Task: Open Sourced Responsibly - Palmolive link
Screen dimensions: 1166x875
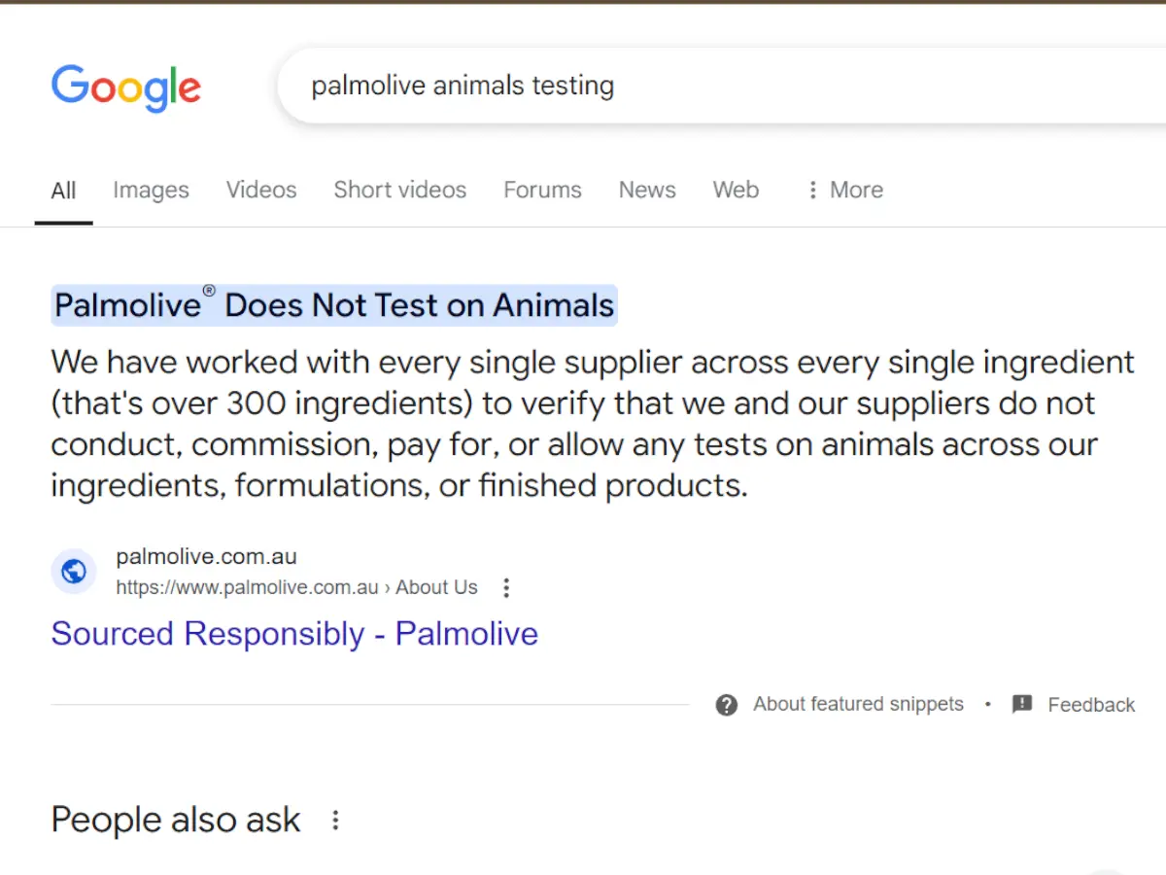Action: point(294,634)
